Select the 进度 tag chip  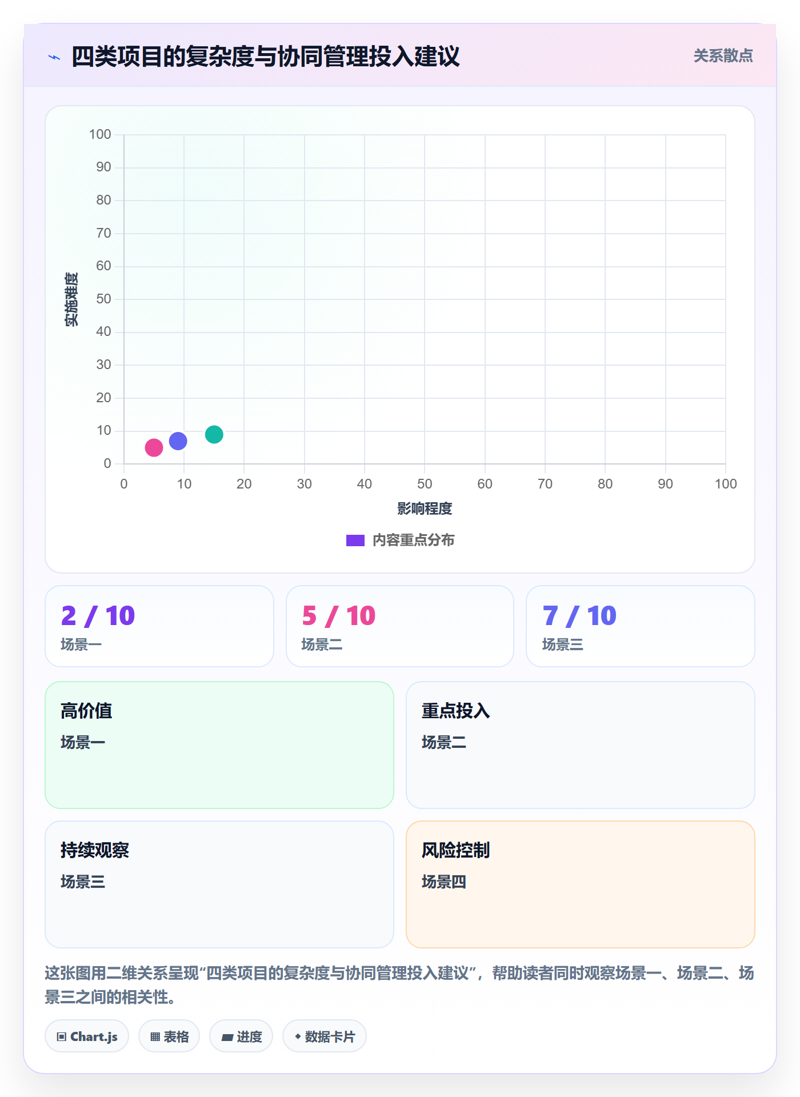click(241, 1036)
